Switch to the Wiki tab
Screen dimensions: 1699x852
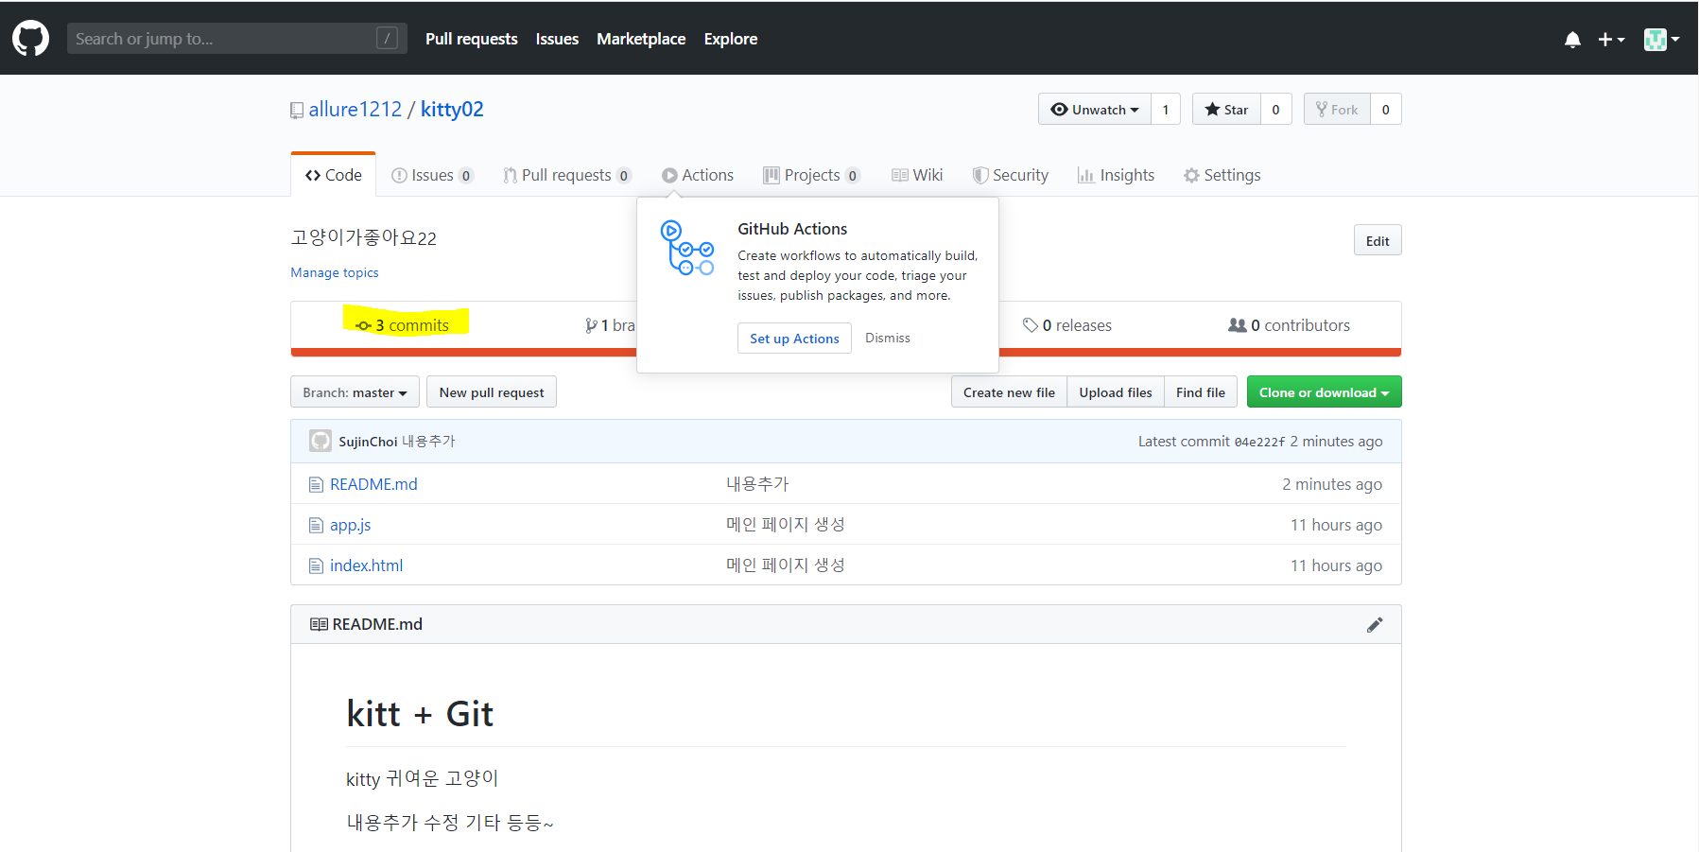[x=917, y=175]
